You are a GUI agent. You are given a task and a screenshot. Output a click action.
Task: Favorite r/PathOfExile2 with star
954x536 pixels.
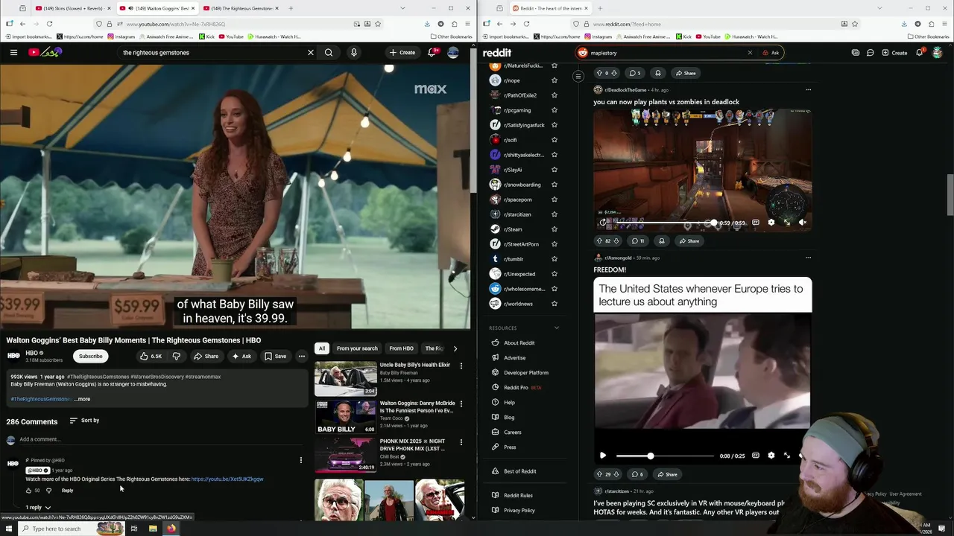[554, 95]
